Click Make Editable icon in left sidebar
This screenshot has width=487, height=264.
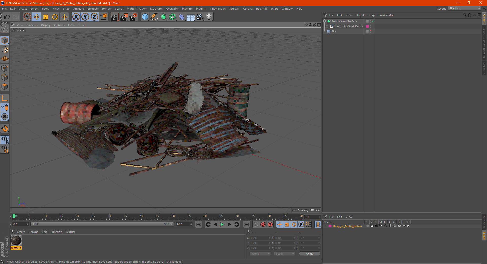click(5, 29)
